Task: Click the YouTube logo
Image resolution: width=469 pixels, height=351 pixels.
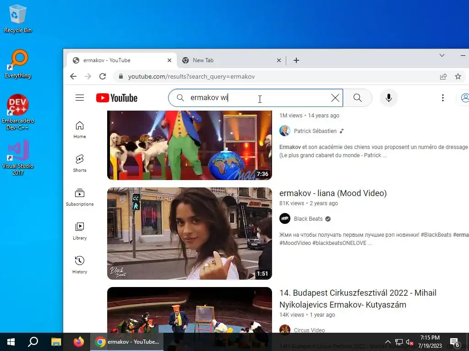Action: point(117,98)
